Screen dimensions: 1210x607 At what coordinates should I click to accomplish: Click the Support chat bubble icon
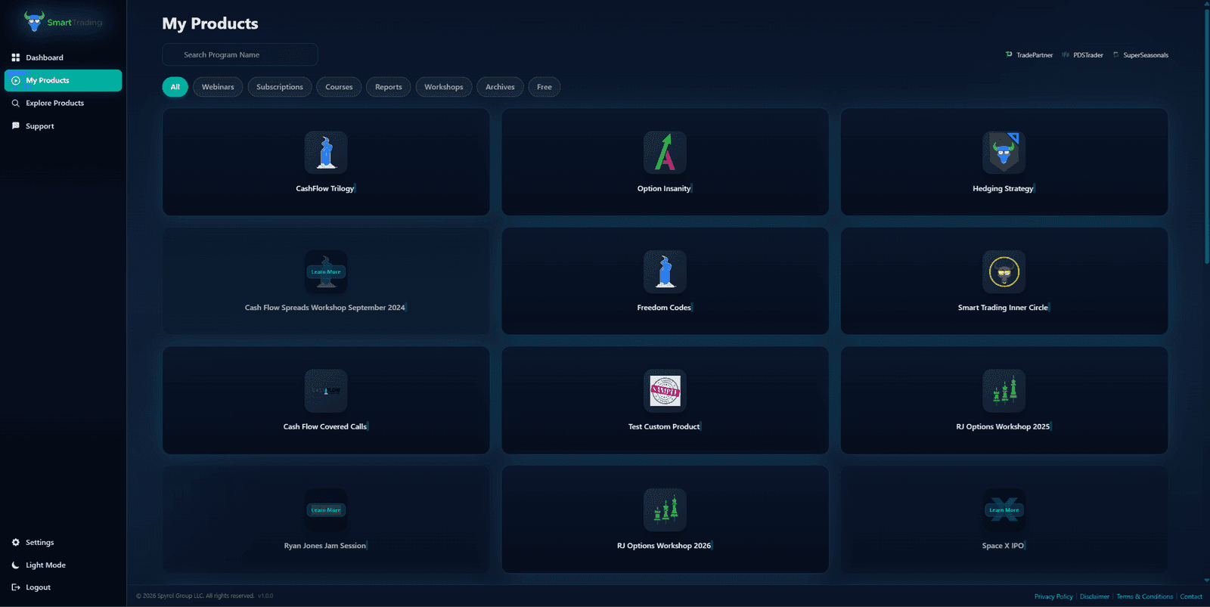click(x=16, y=126)
